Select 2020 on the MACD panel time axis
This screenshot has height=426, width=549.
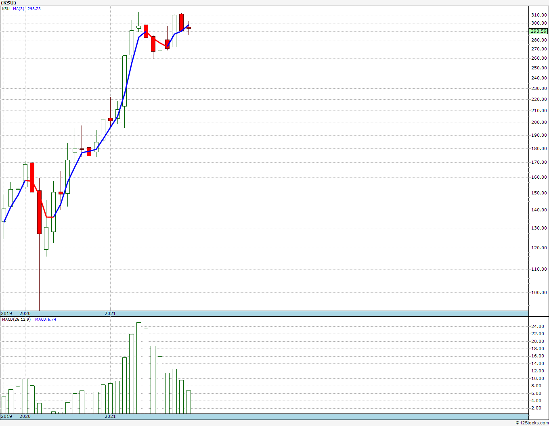pos(25,416)
